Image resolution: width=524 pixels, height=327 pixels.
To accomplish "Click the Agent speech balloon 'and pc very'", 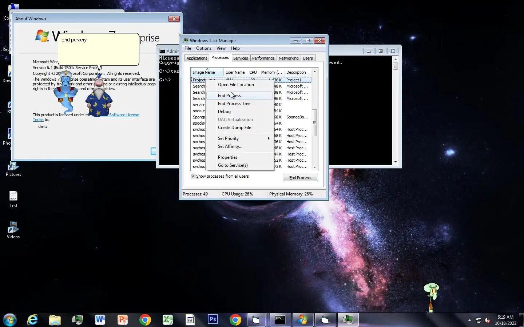I will (98, 49).
